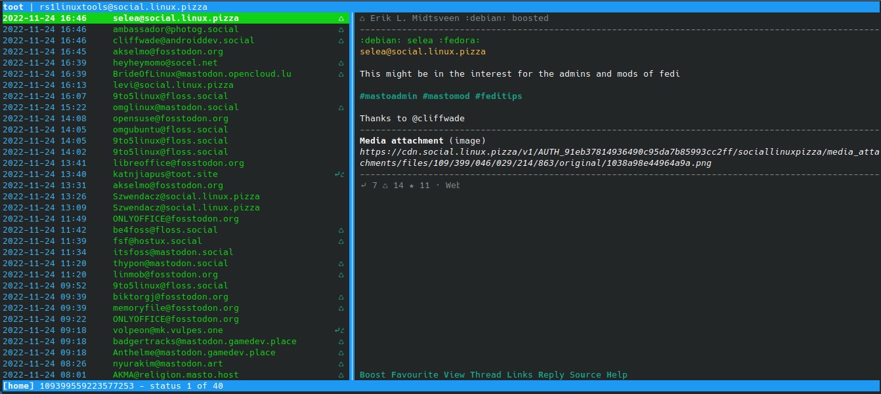Open the #mastoadmin hashtag
The width and height of the screenshot is (881, 394).
[x=389, y=96]
